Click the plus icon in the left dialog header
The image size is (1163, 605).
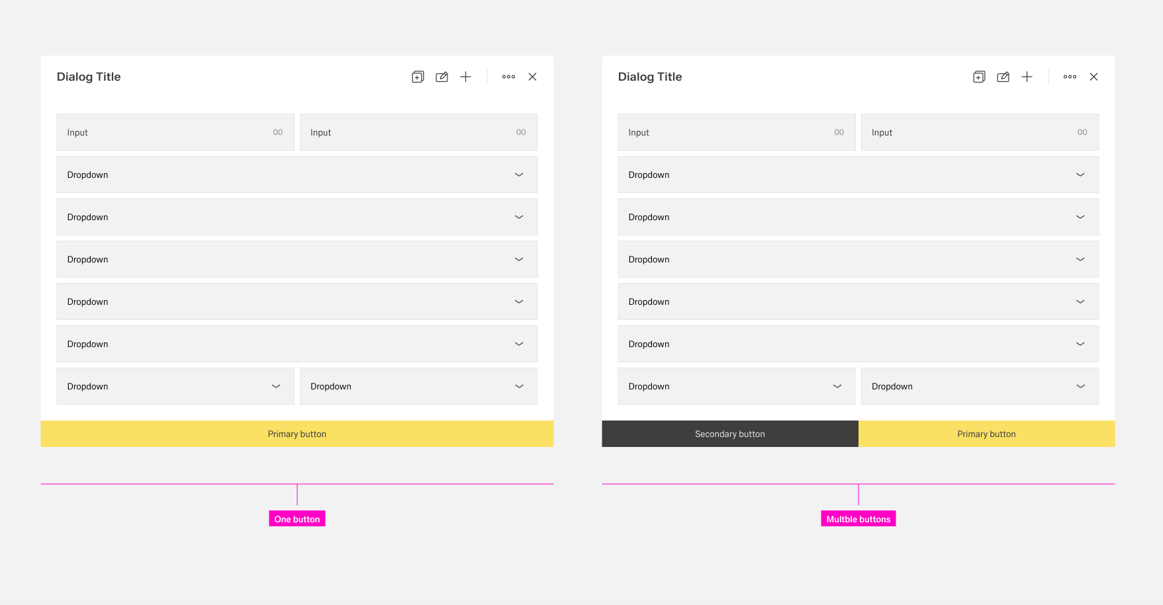click(x=465, y=77)
